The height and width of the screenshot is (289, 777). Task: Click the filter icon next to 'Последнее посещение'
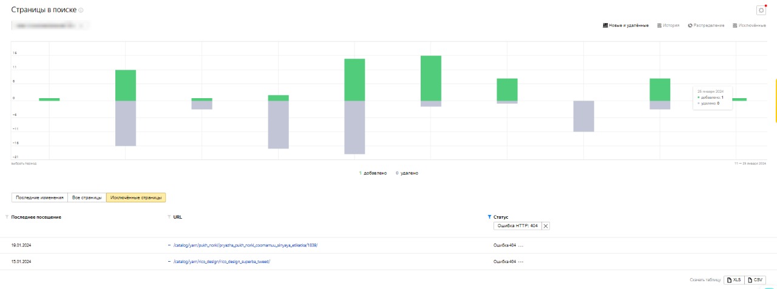pyautogui.click(x=7, y=216)
